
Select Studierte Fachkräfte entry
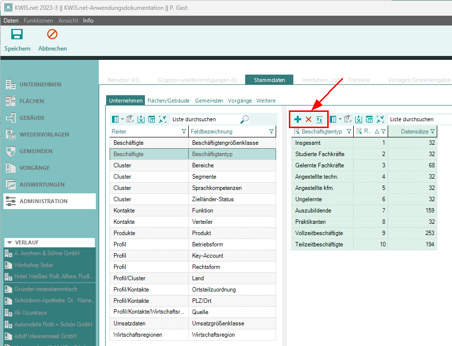click(364, 154)
